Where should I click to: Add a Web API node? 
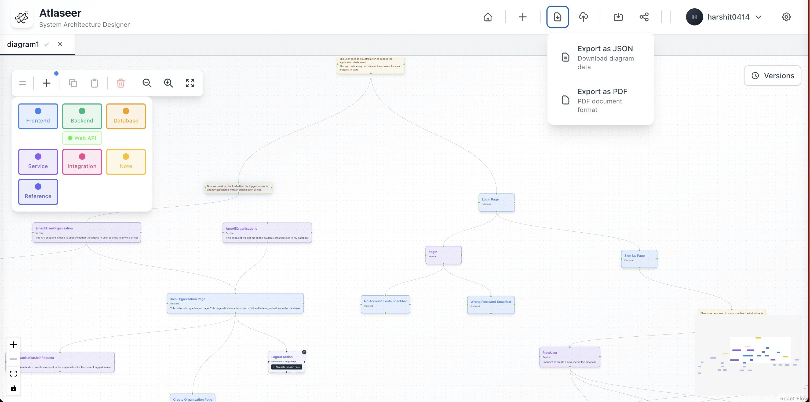click(x=82, y=138)
